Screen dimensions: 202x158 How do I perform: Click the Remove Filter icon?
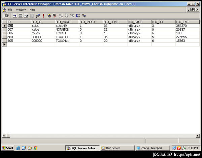(x=72, y=16)
